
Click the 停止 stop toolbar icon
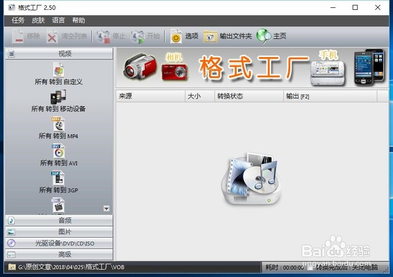pos(103,36)
